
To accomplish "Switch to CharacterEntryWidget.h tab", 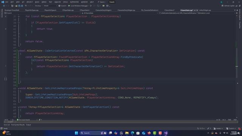I will 103,10.
